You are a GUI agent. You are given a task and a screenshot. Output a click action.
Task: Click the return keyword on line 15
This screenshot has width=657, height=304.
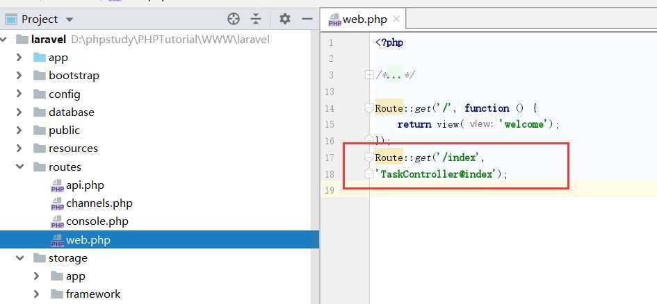pos(414,124)
